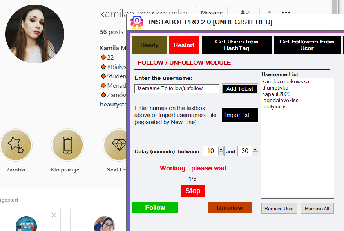The width and height of the screenshot is (344, 231).
Task: Open the Next Level diamond highlight
Action: pyautogui.click(x=118, y=145)
